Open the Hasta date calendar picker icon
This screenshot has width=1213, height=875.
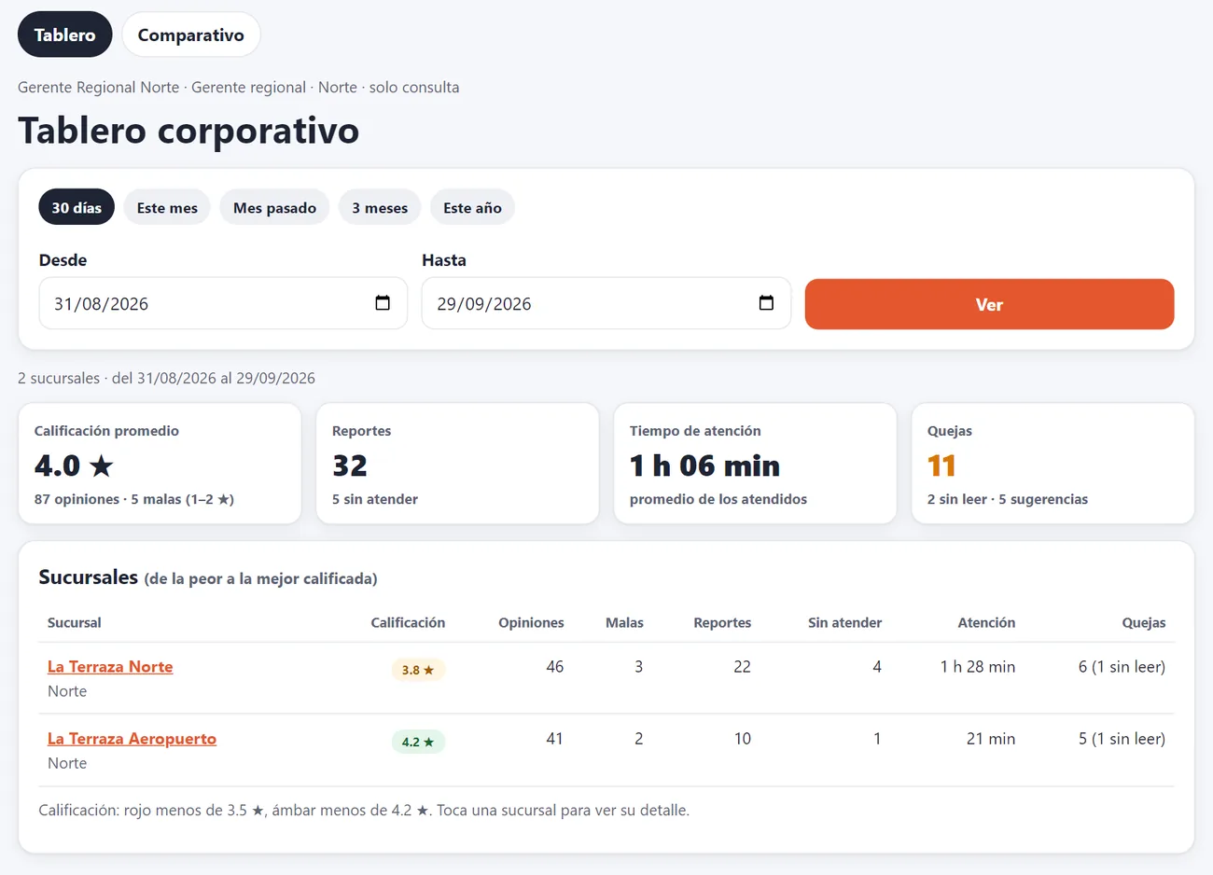pyautogui.click(x=766, y=303)
